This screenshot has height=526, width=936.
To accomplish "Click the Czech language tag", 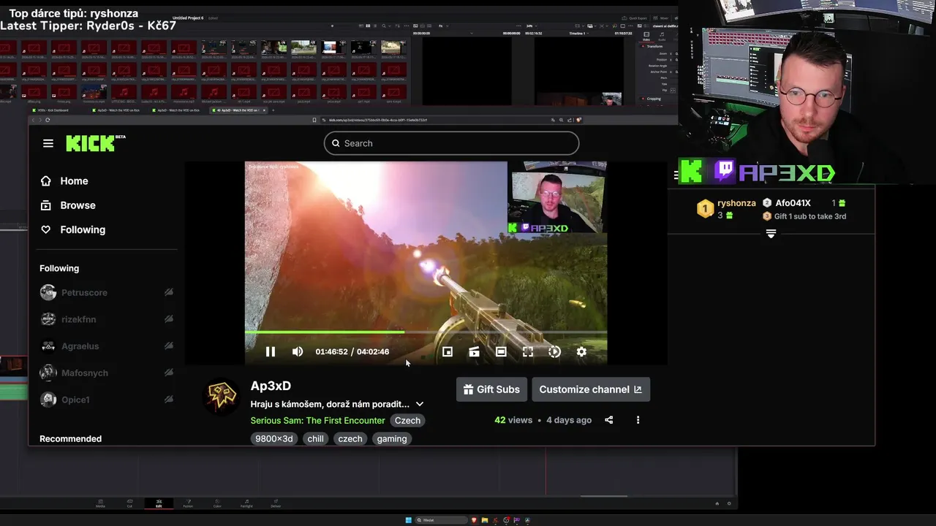I will tap(407, 420).
